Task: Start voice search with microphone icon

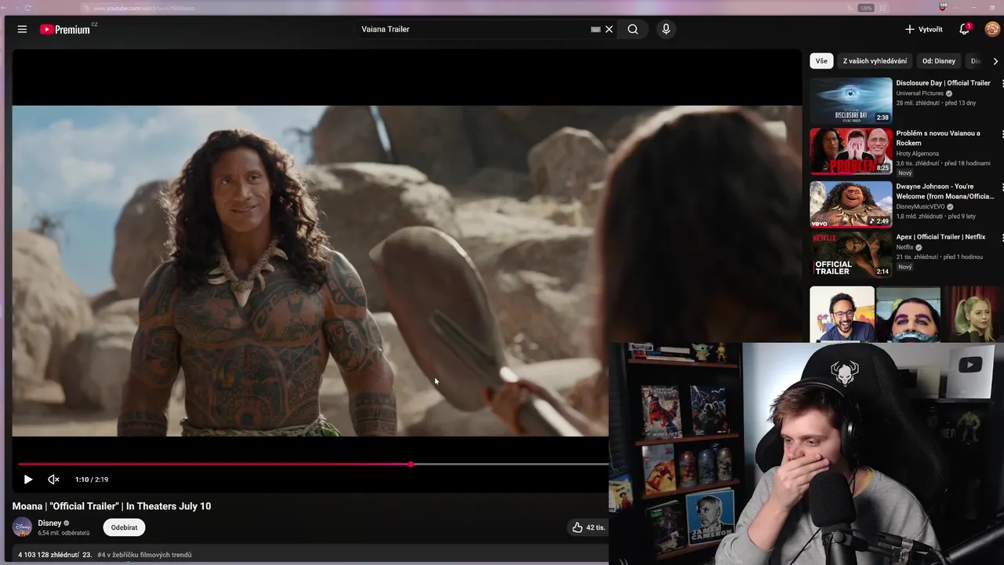Action: pyautogui.click(x=666, y=29)
